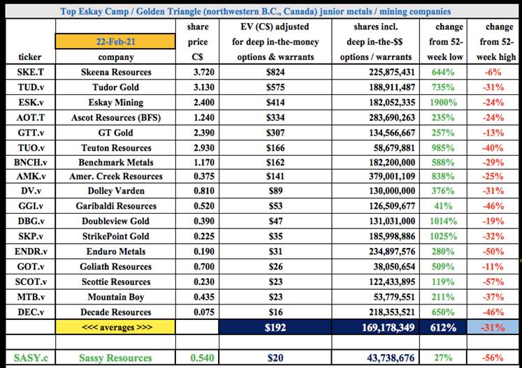
Task: Click the 735% change cell
Action: (443, 87)
